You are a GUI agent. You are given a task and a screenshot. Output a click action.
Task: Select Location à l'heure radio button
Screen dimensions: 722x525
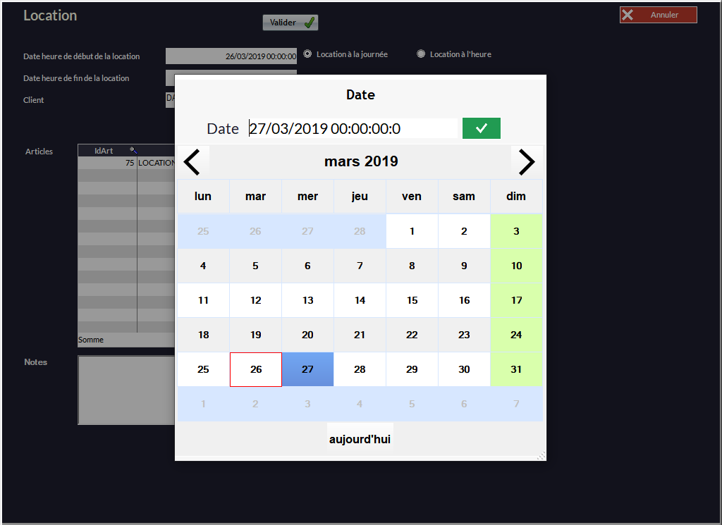(421, 54)
